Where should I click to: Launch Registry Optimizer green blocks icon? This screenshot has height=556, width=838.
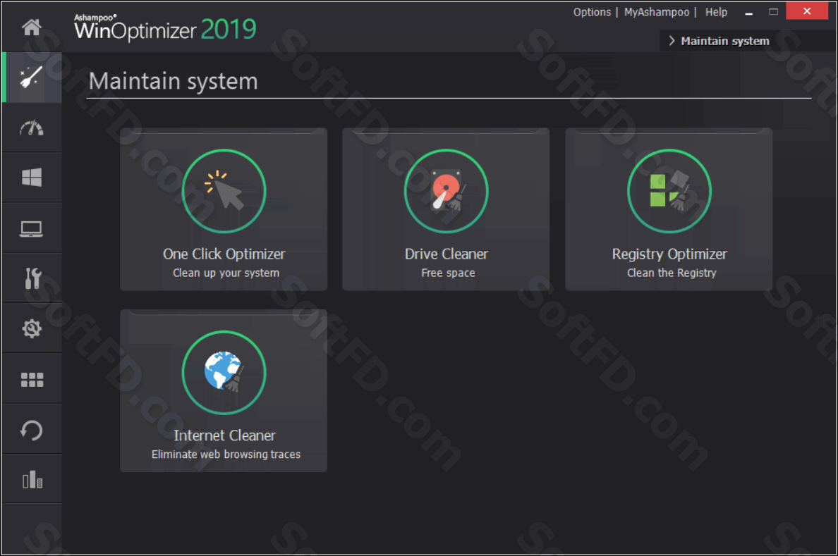[669, 191]
